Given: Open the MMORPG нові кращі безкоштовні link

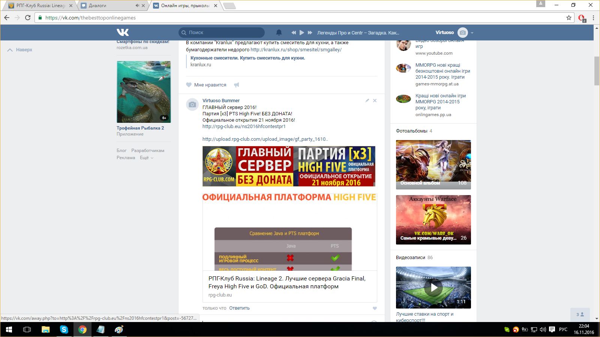Looking at the screenshot, I should (442, 71).
